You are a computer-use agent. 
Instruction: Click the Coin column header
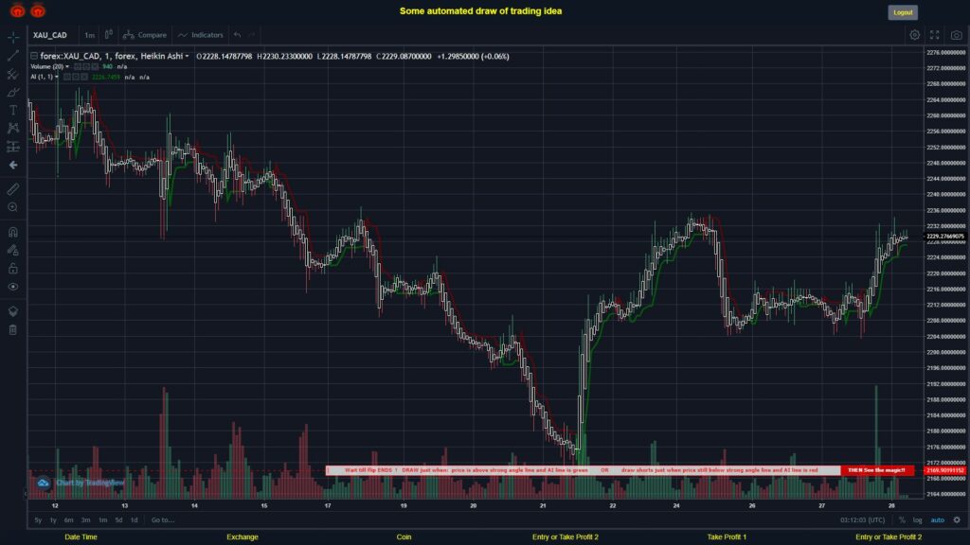404,537
